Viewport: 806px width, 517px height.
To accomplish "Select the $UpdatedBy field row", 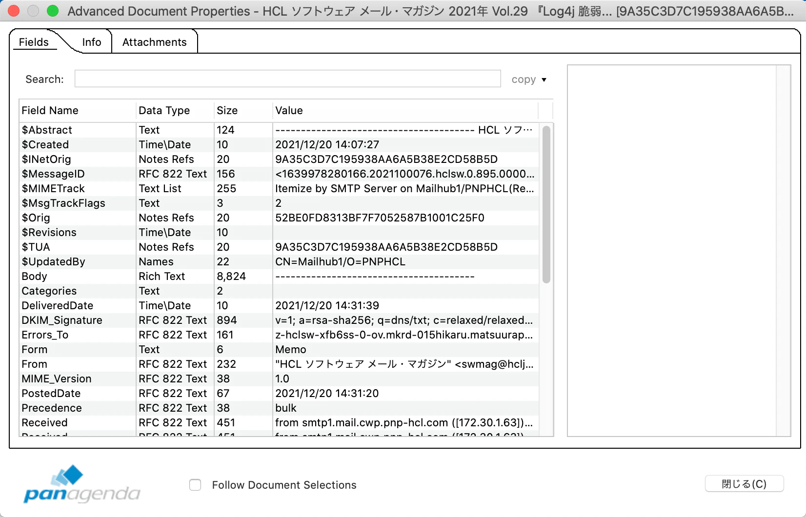I will click(279, 262).
